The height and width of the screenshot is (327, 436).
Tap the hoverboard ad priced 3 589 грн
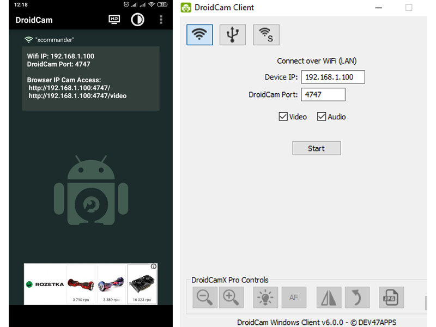click(111, 284)
